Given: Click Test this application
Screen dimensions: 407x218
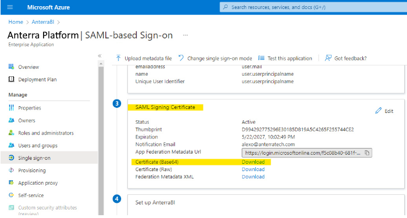Looking at the screenshot, I should pos(285,58).
